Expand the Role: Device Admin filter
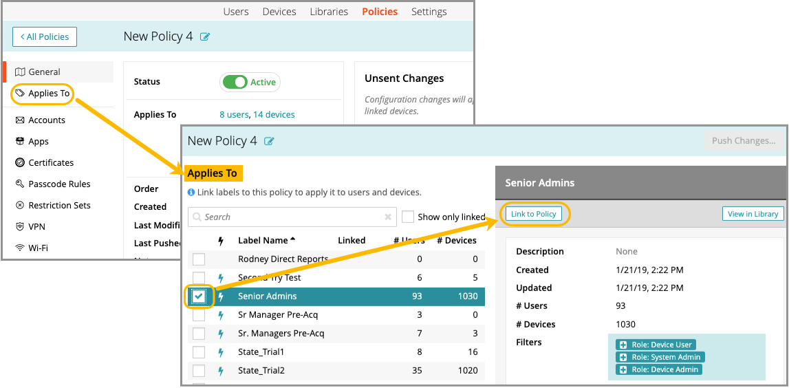 point(623,369)
